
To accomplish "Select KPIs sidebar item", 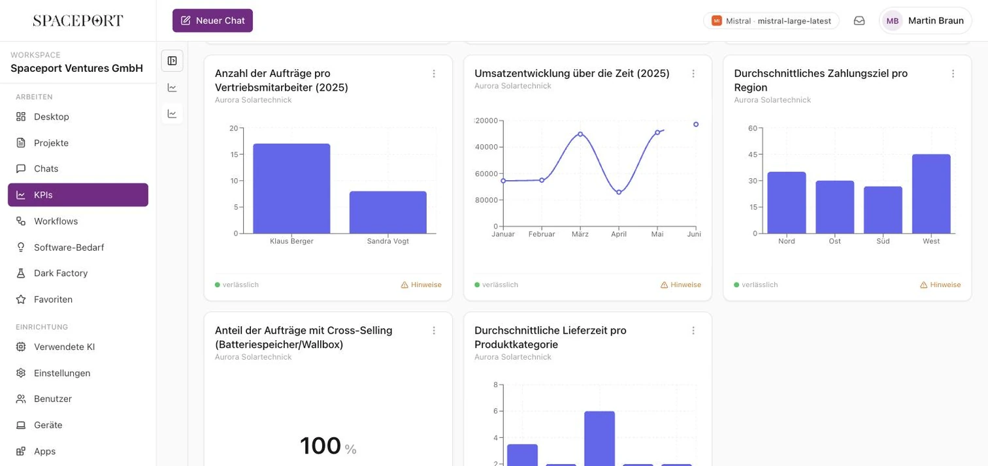I will pyautogui.click(x=78, y=195).
